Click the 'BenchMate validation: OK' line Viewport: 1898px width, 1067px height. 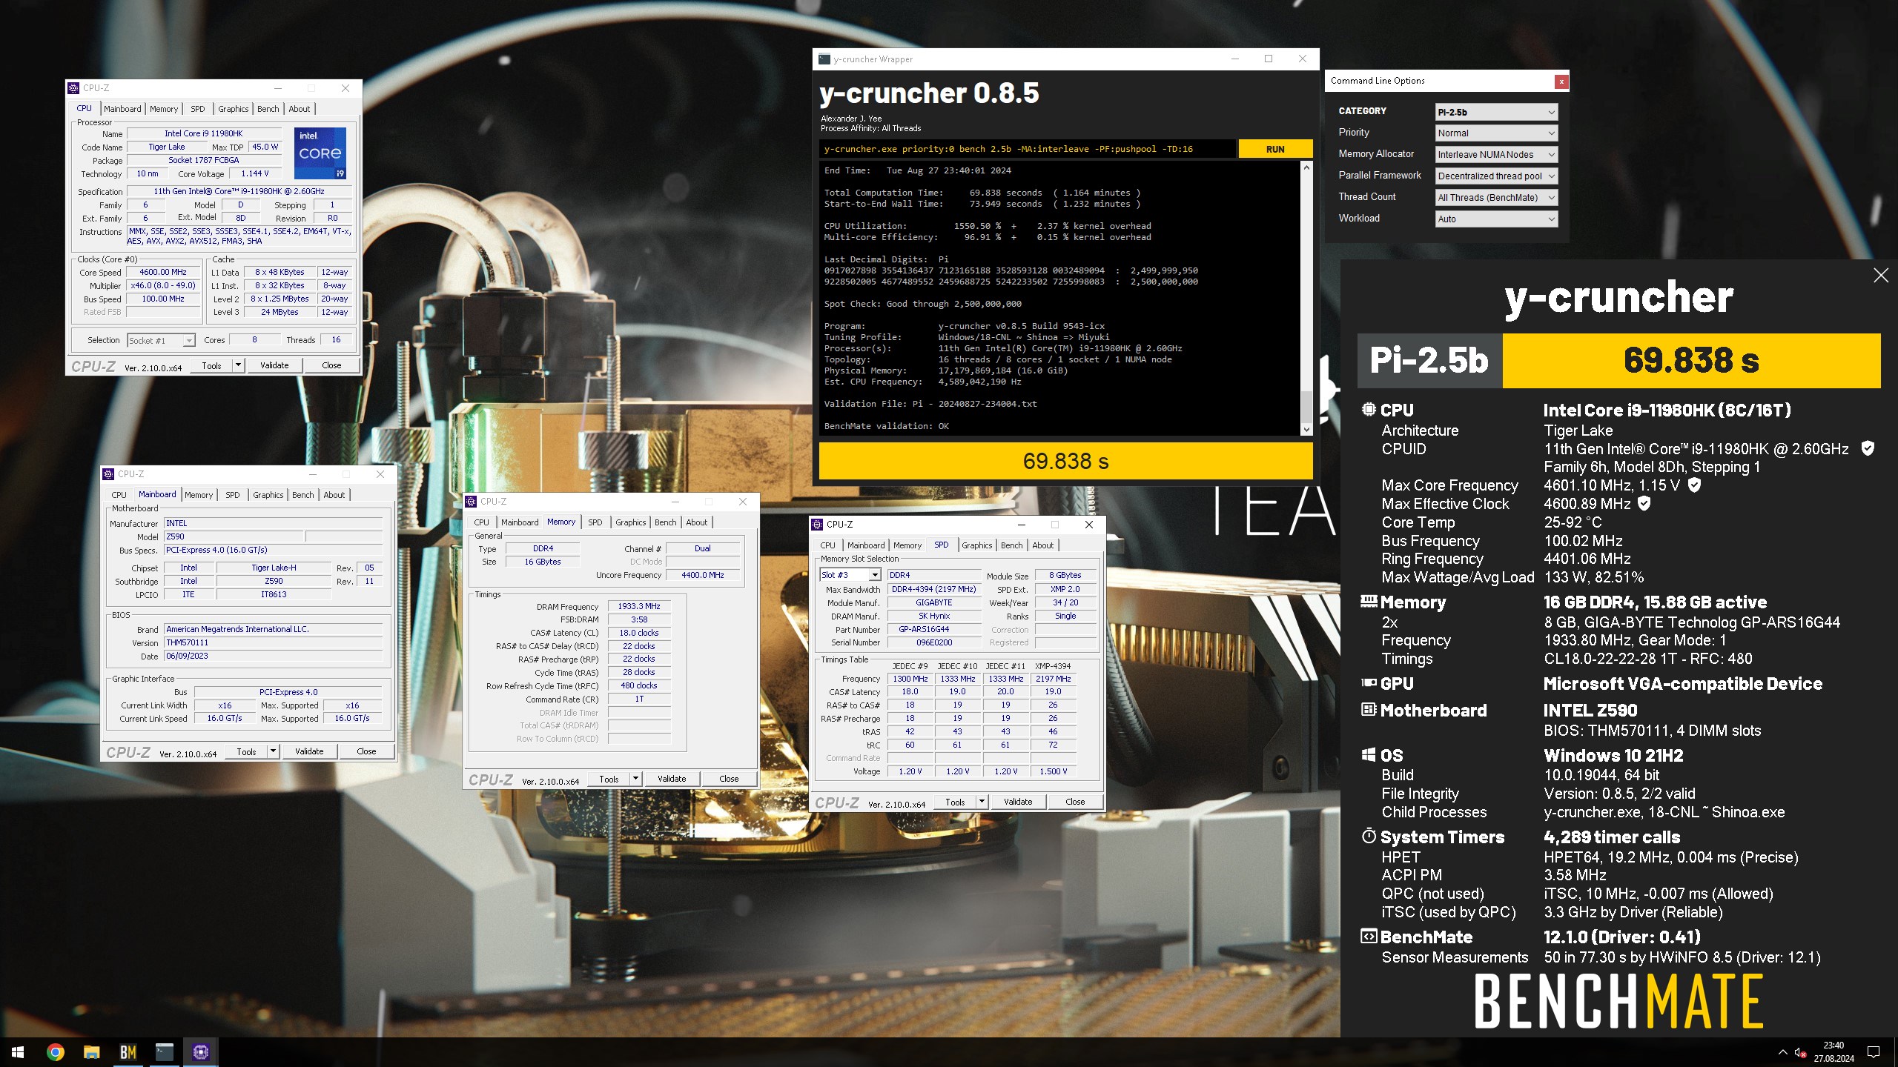point(886,426)
